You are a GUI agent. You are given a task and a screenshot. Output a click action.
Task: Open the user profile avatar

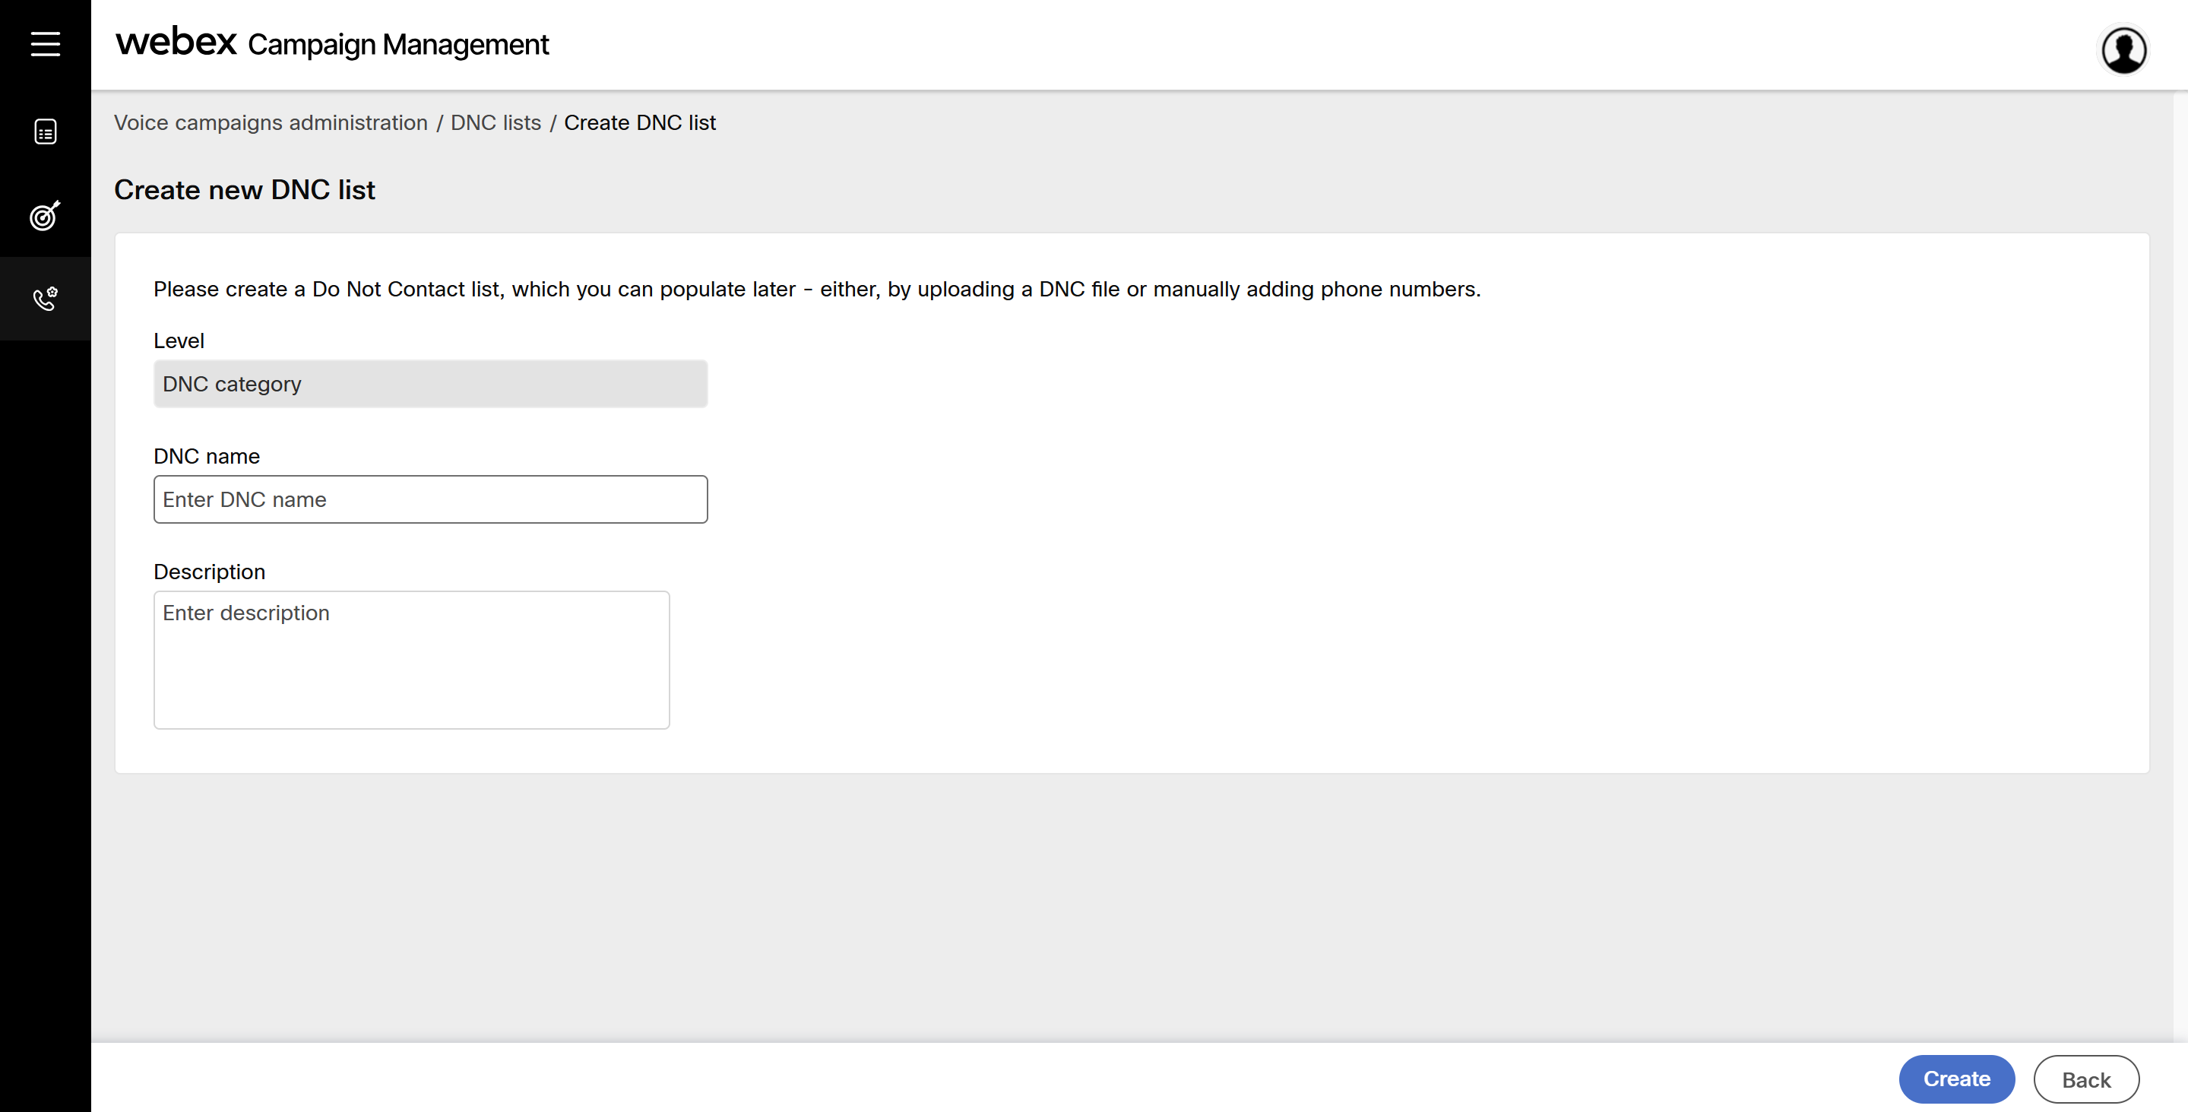[x=2123, y=50]
